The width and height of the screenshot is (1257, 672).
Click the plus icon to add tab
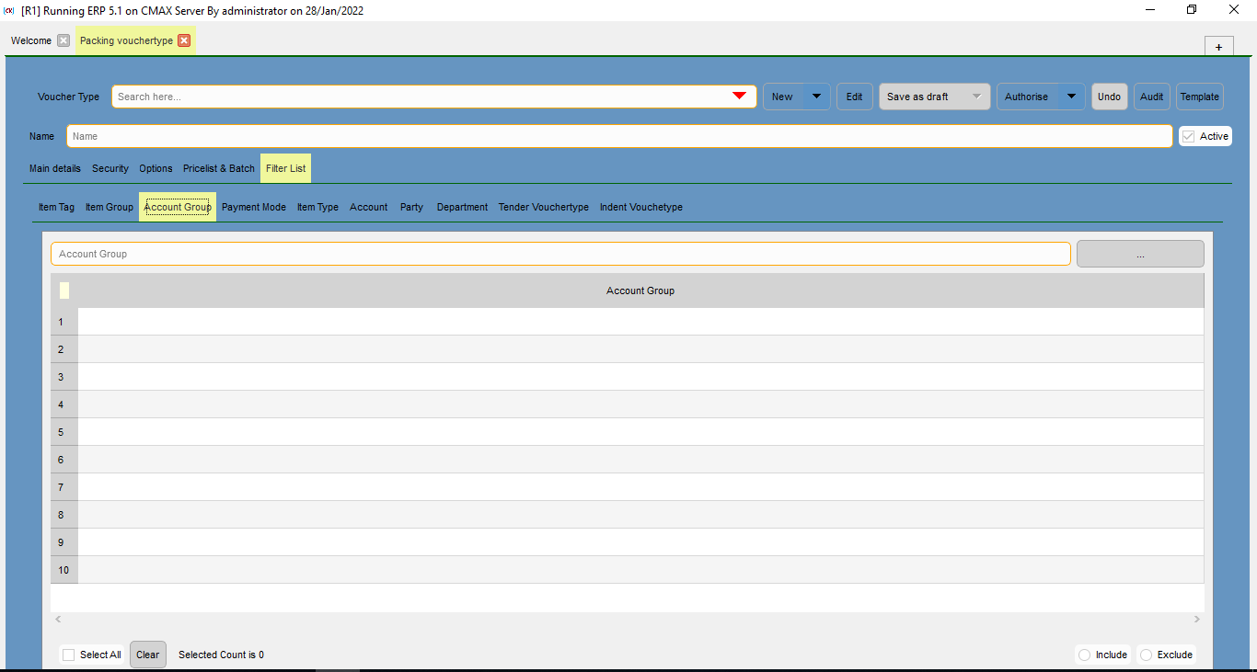1218,47
